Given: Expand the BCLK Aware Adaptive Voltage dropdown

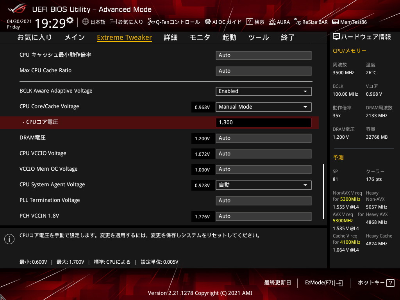Looking at the screenshot, I should click(264, 91).
